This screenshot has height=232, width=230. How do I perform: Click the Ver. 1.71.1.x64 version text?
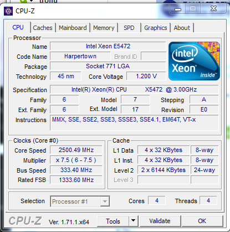tap(69, 222)
